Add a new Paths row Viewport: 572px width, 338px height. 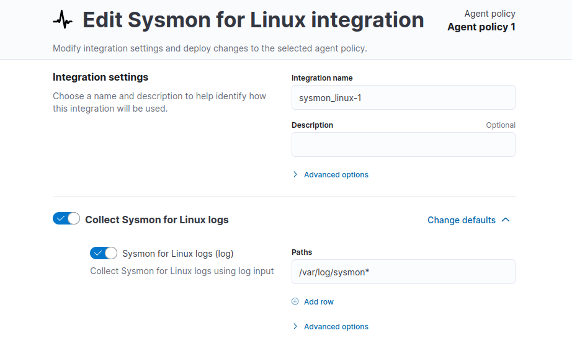point(313,301)
